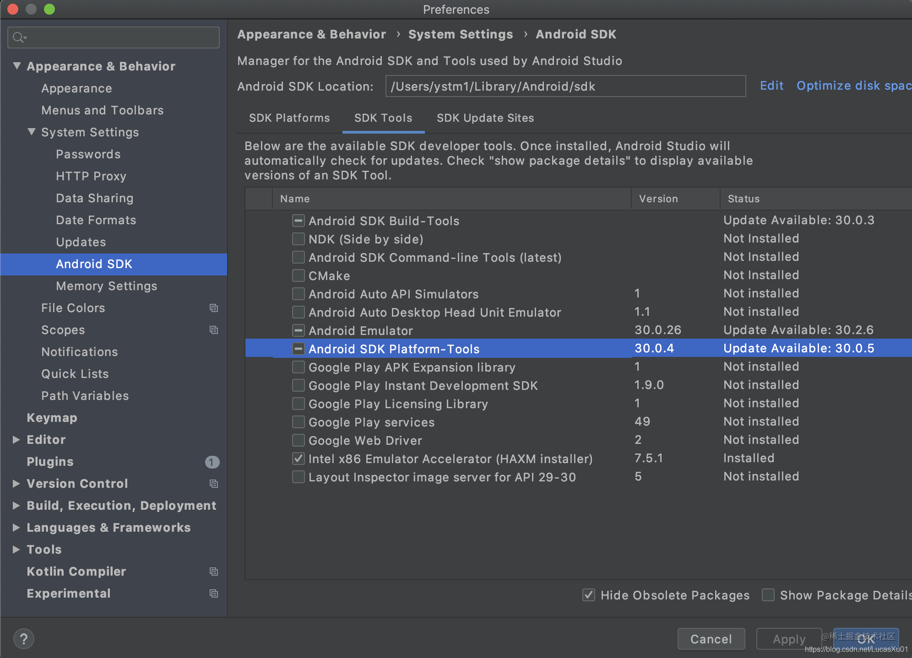The height and width of the screenshot is (658, 912).
Task: Click the search magnifier icon in sidebar
Action: coord(19,38)
